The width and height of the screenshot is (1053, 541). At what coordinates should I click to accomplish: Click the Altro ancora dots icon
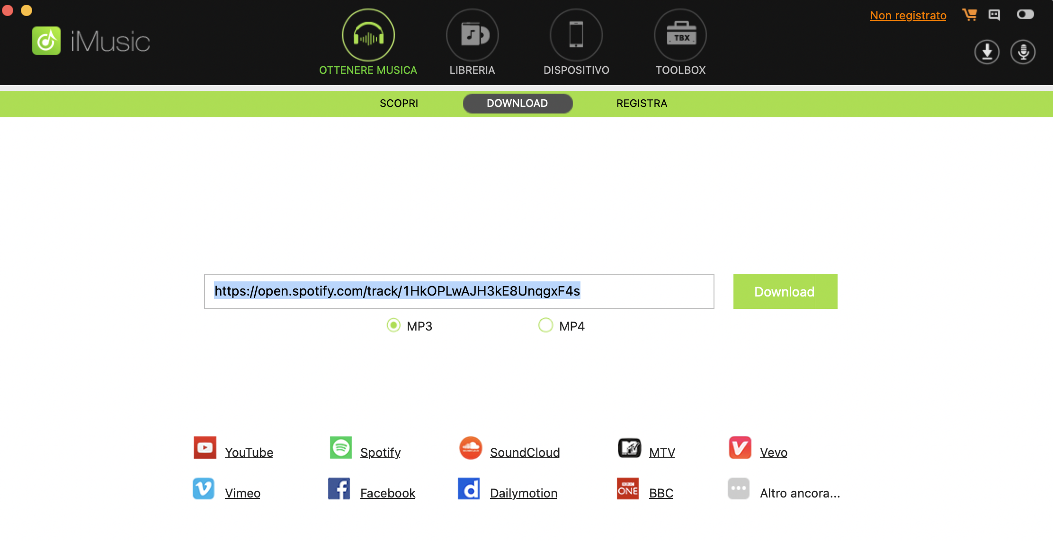(739, 489)
